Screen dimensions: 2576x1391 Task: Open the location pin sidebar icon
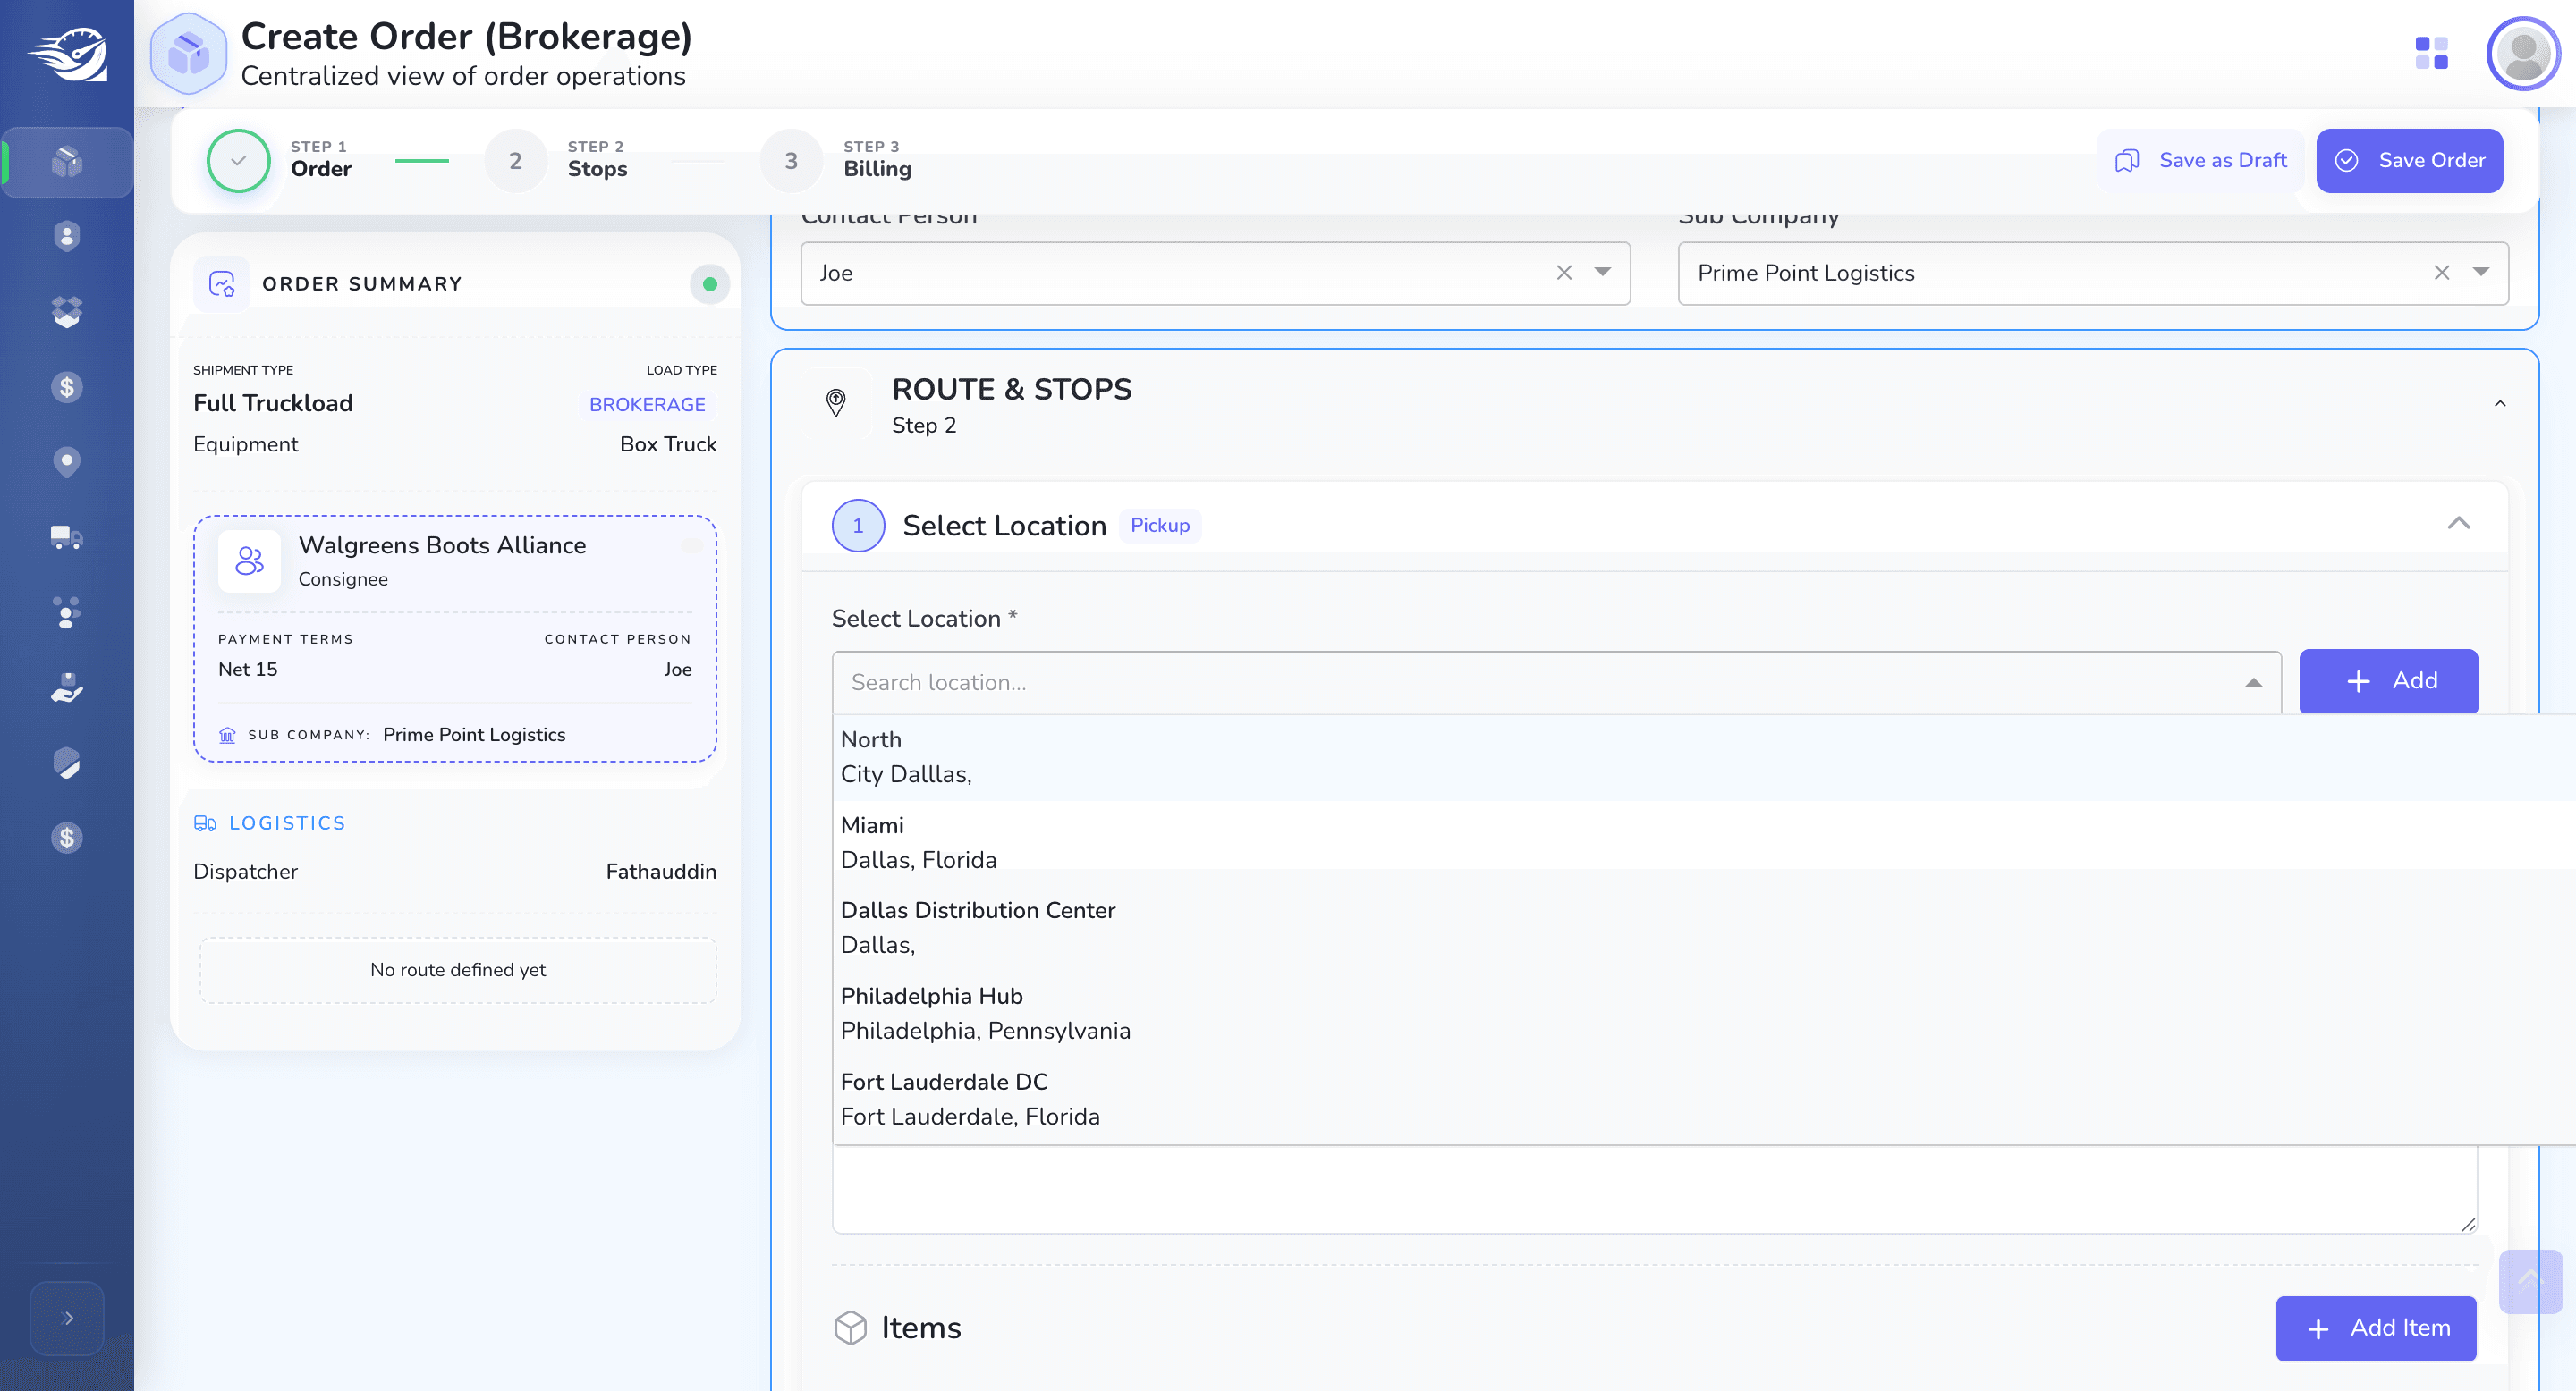66,461
